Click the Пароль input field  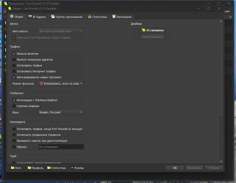tap(61, 147)
